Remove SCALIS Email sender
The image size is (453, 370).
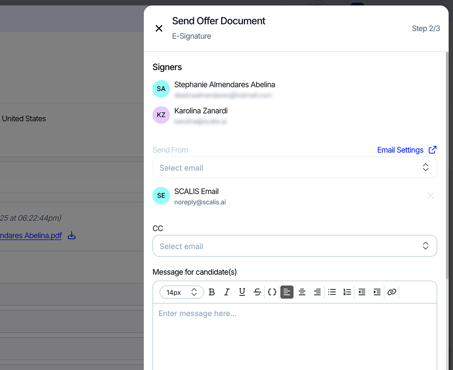[x=431, y=196]
